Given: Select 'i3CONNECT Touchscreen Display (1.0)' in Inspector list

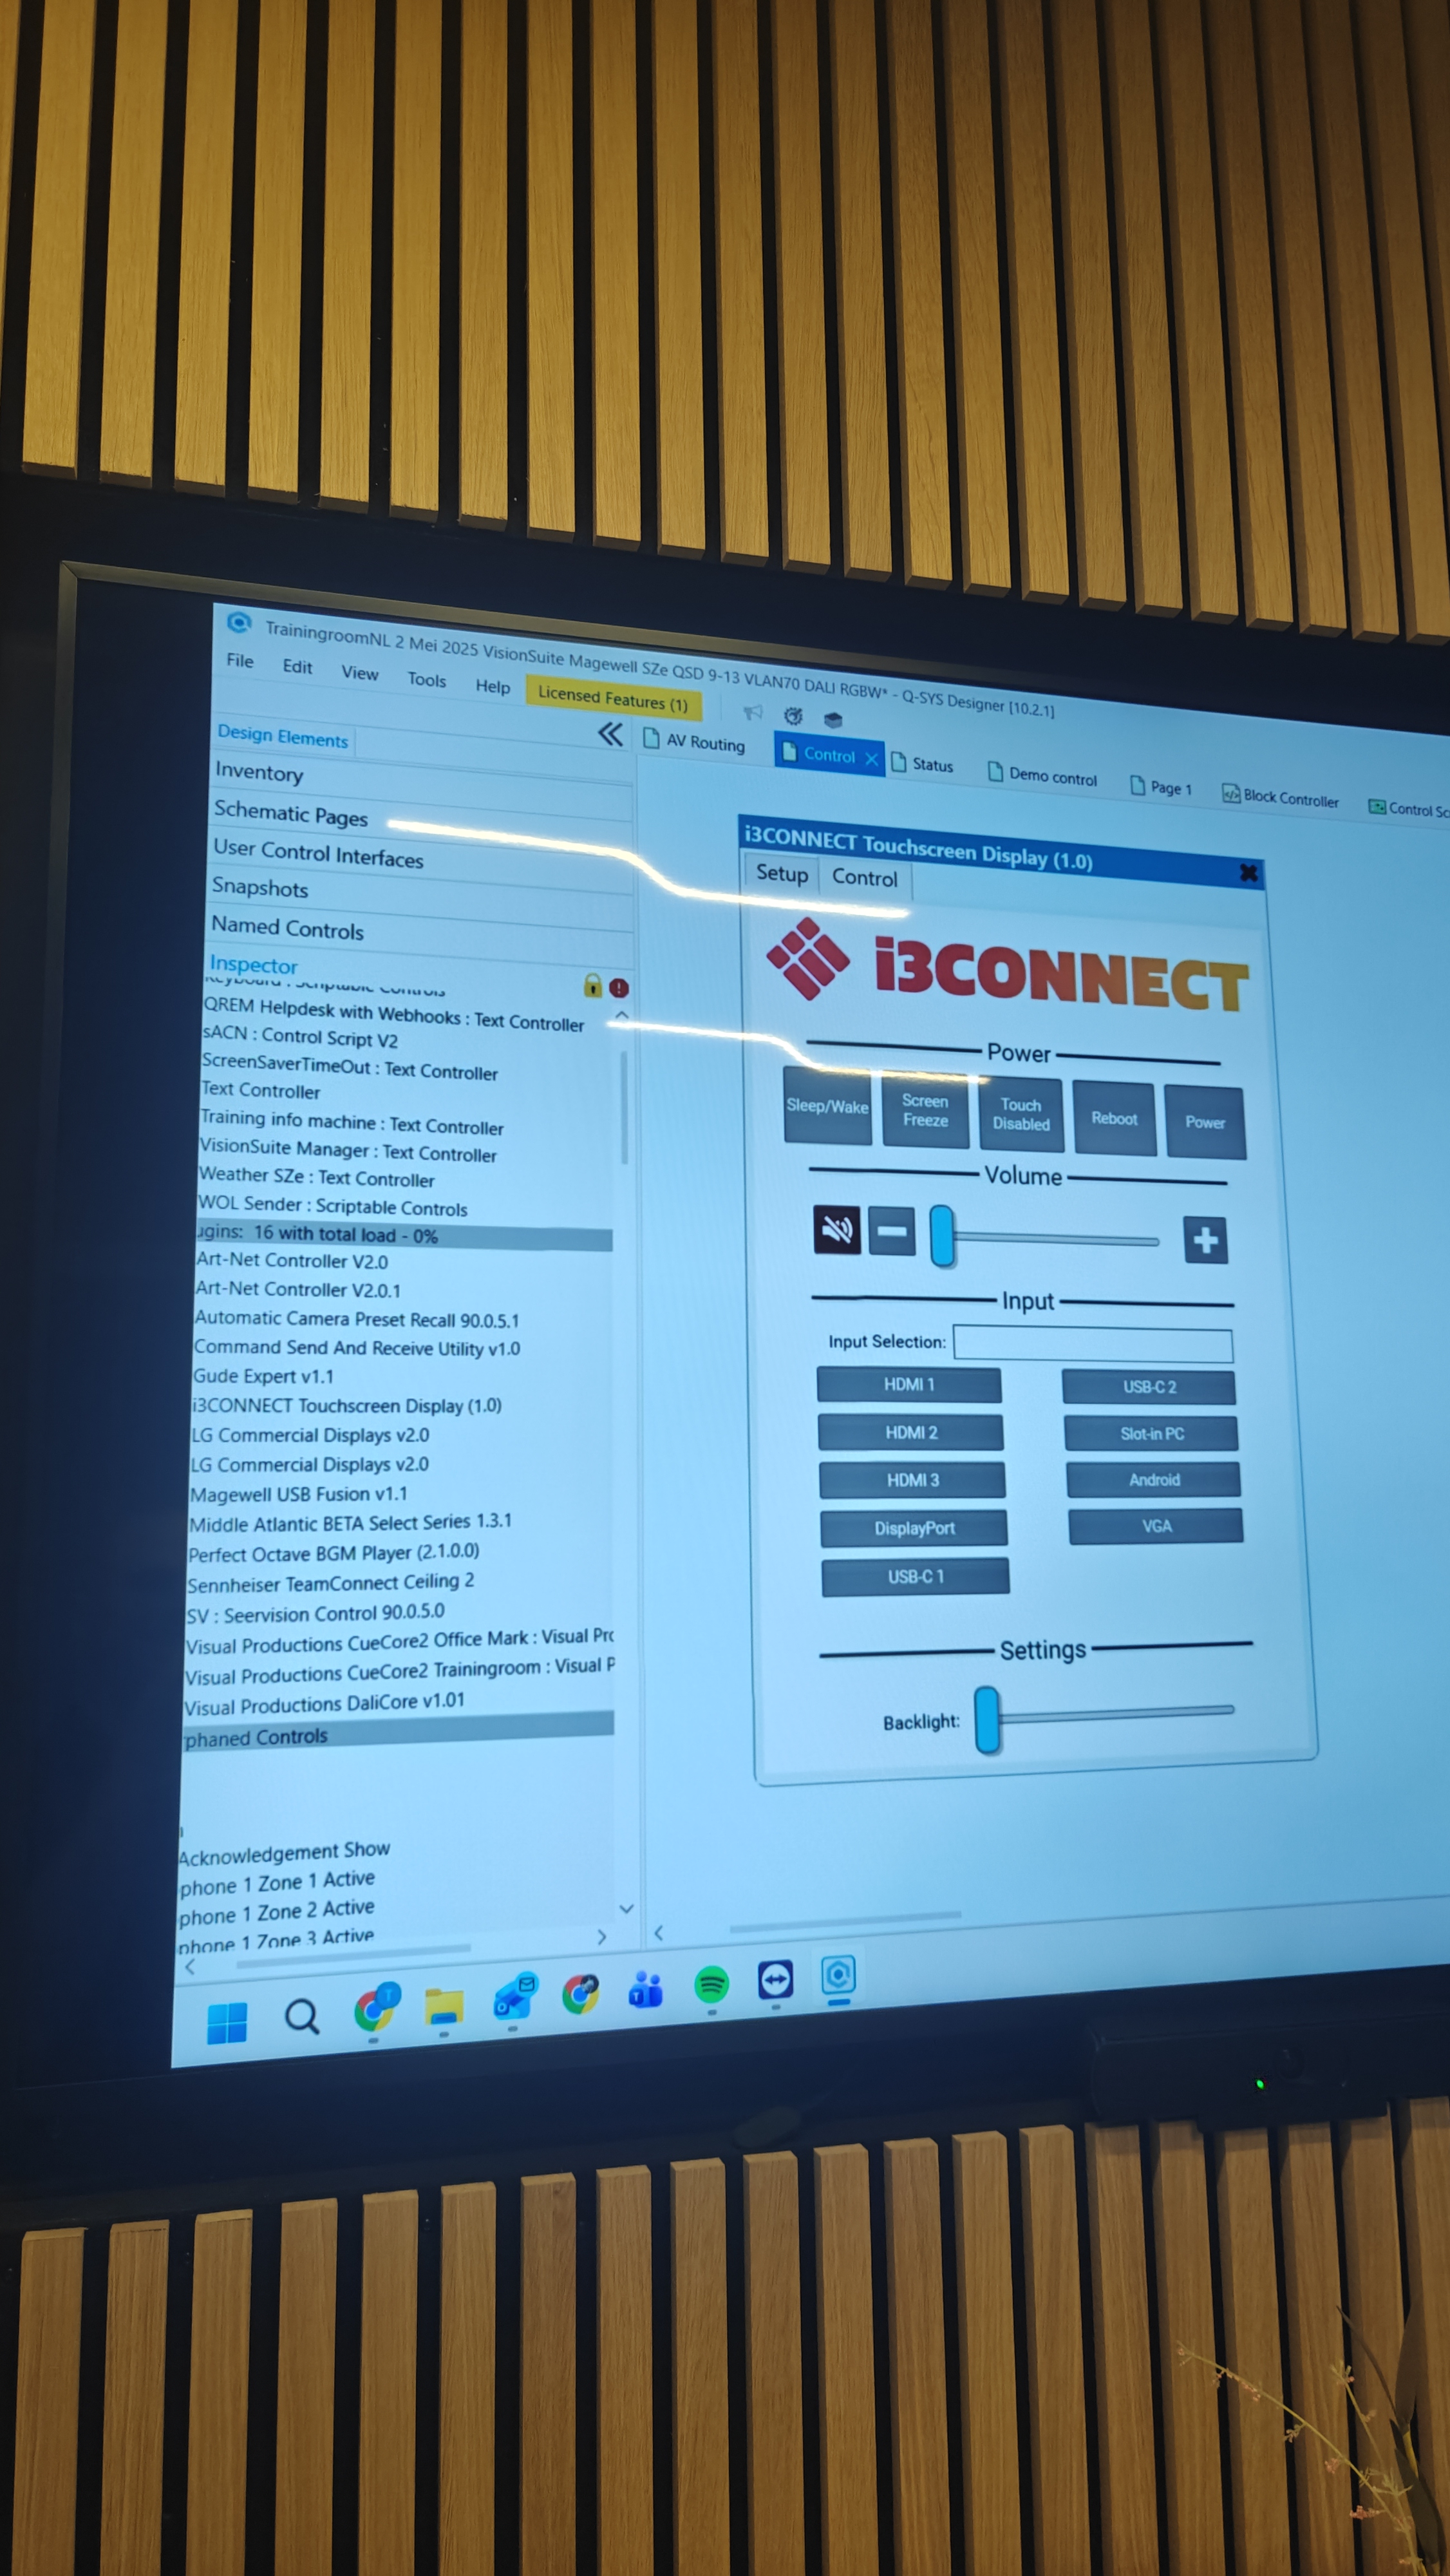Looking at the screenshot, I should [347, 1406].
